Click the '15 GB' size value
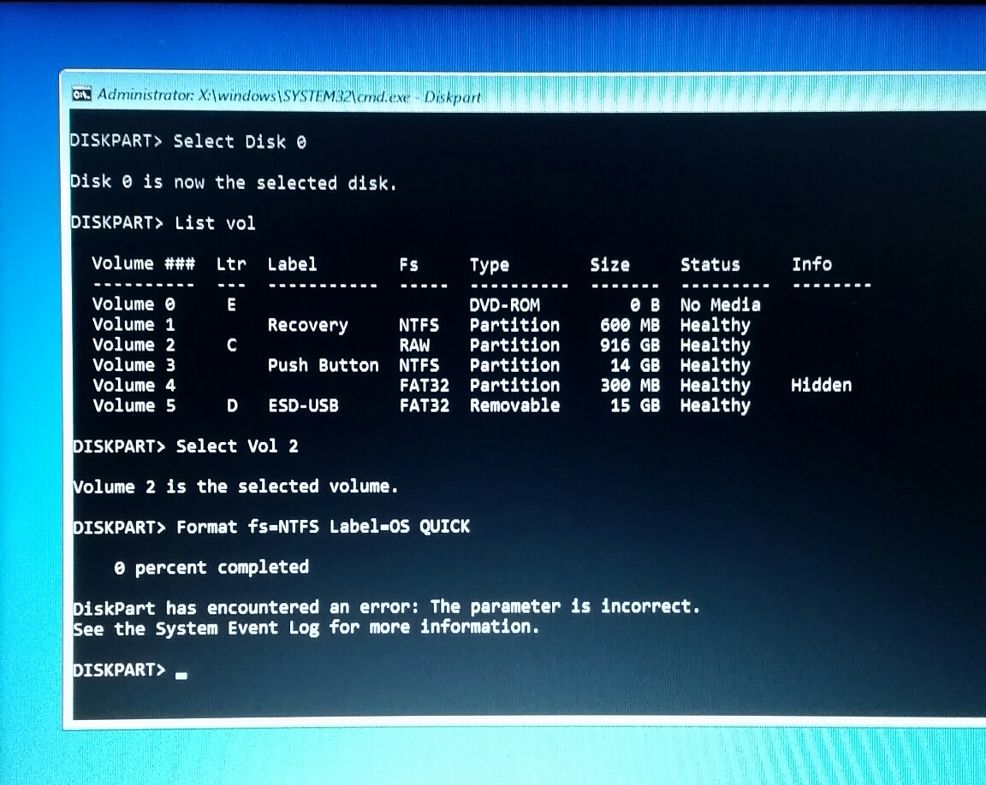The height and width of the screenshot is (785, 986). (635, 405)
